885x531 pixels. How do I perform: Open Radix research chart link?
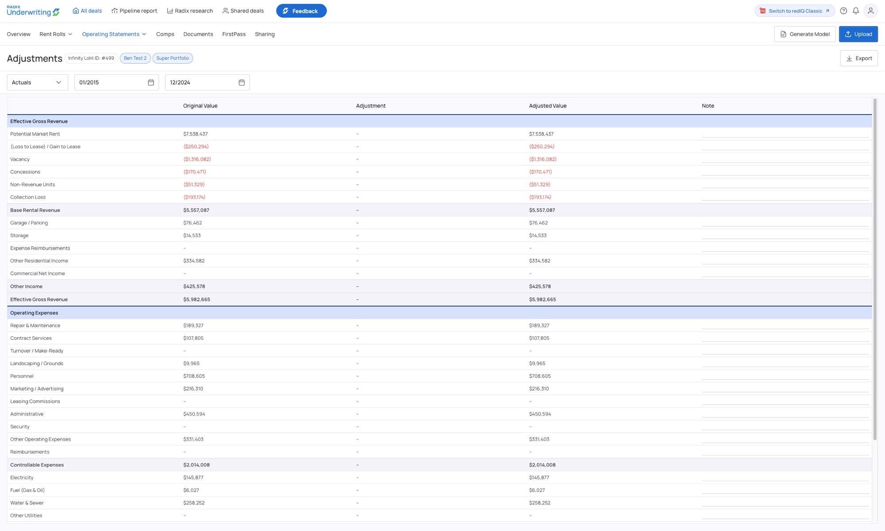[x=190, y=11]
